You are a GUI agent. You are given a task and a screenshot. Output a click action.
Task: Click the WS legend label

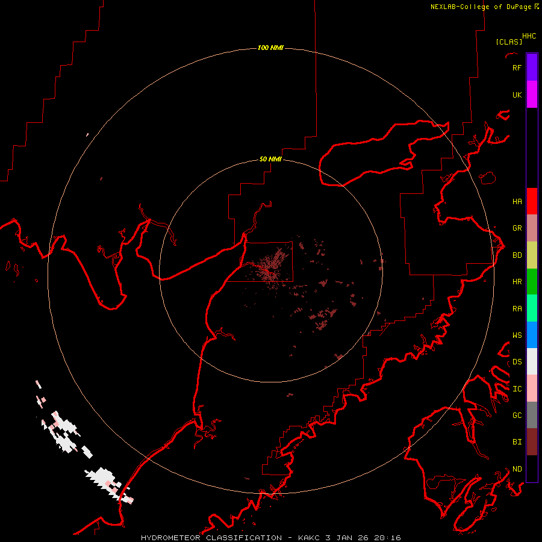pyautogui.click(x=517, y=335)
